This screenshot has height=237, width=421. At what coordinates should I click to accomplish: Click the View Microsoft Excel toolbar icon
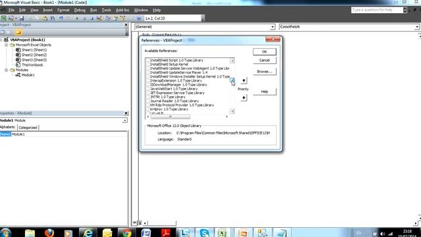pyautogui.click(x=3, y=18)
